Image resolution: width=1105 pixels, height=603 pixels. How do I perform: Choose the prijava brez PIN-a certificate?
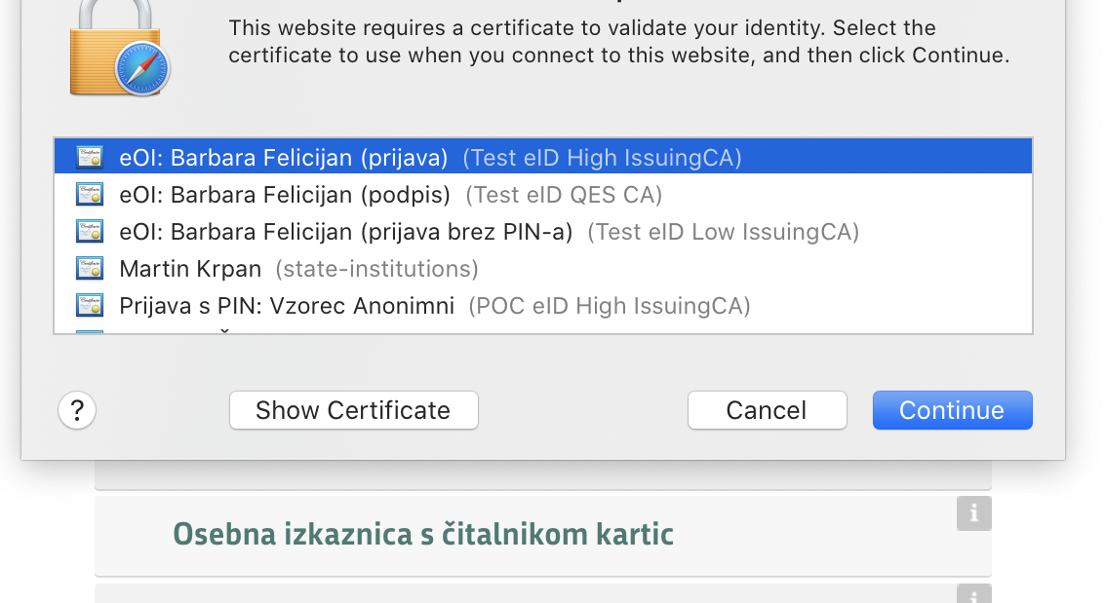[543, 232]
